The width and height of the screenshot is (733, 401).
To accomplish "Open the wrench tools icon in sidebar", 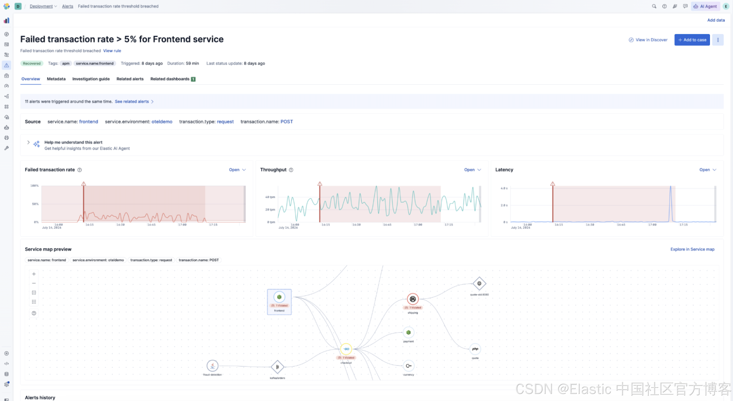I will [x=7, y=148].
